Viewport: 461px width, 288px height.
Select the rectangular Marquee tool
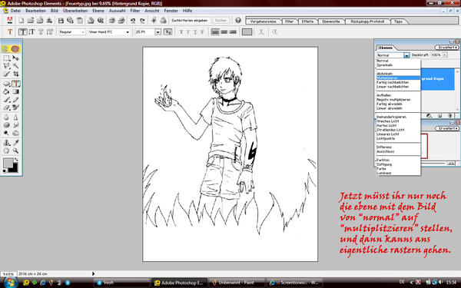(x=6, y=58)
